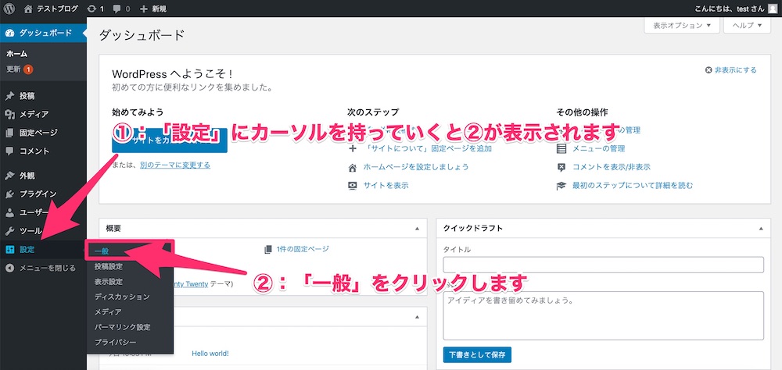Open 最初のステップについて詳細を読む link
This screenshot has height=370, width=782.
click(633, 186)
